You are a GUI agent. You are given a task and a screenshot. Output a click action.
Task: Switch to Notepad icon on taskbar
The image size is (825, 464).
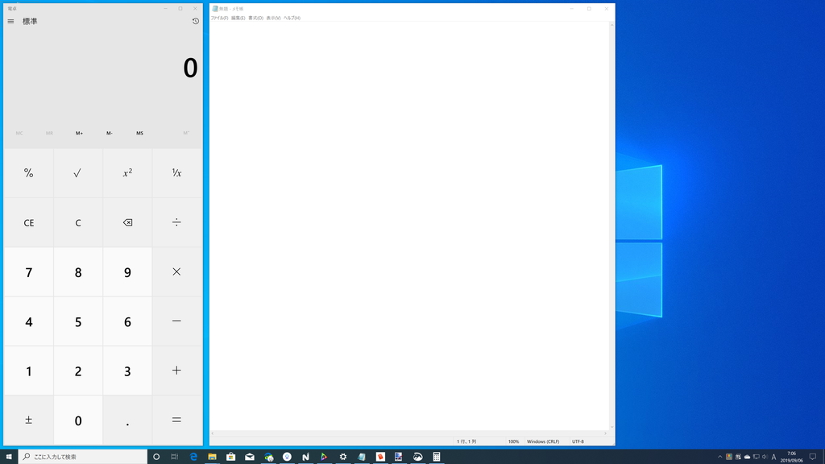362,457
